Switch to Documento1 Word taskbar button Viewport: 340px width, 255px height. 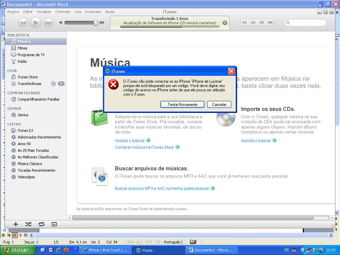click(x=212, y=250)
